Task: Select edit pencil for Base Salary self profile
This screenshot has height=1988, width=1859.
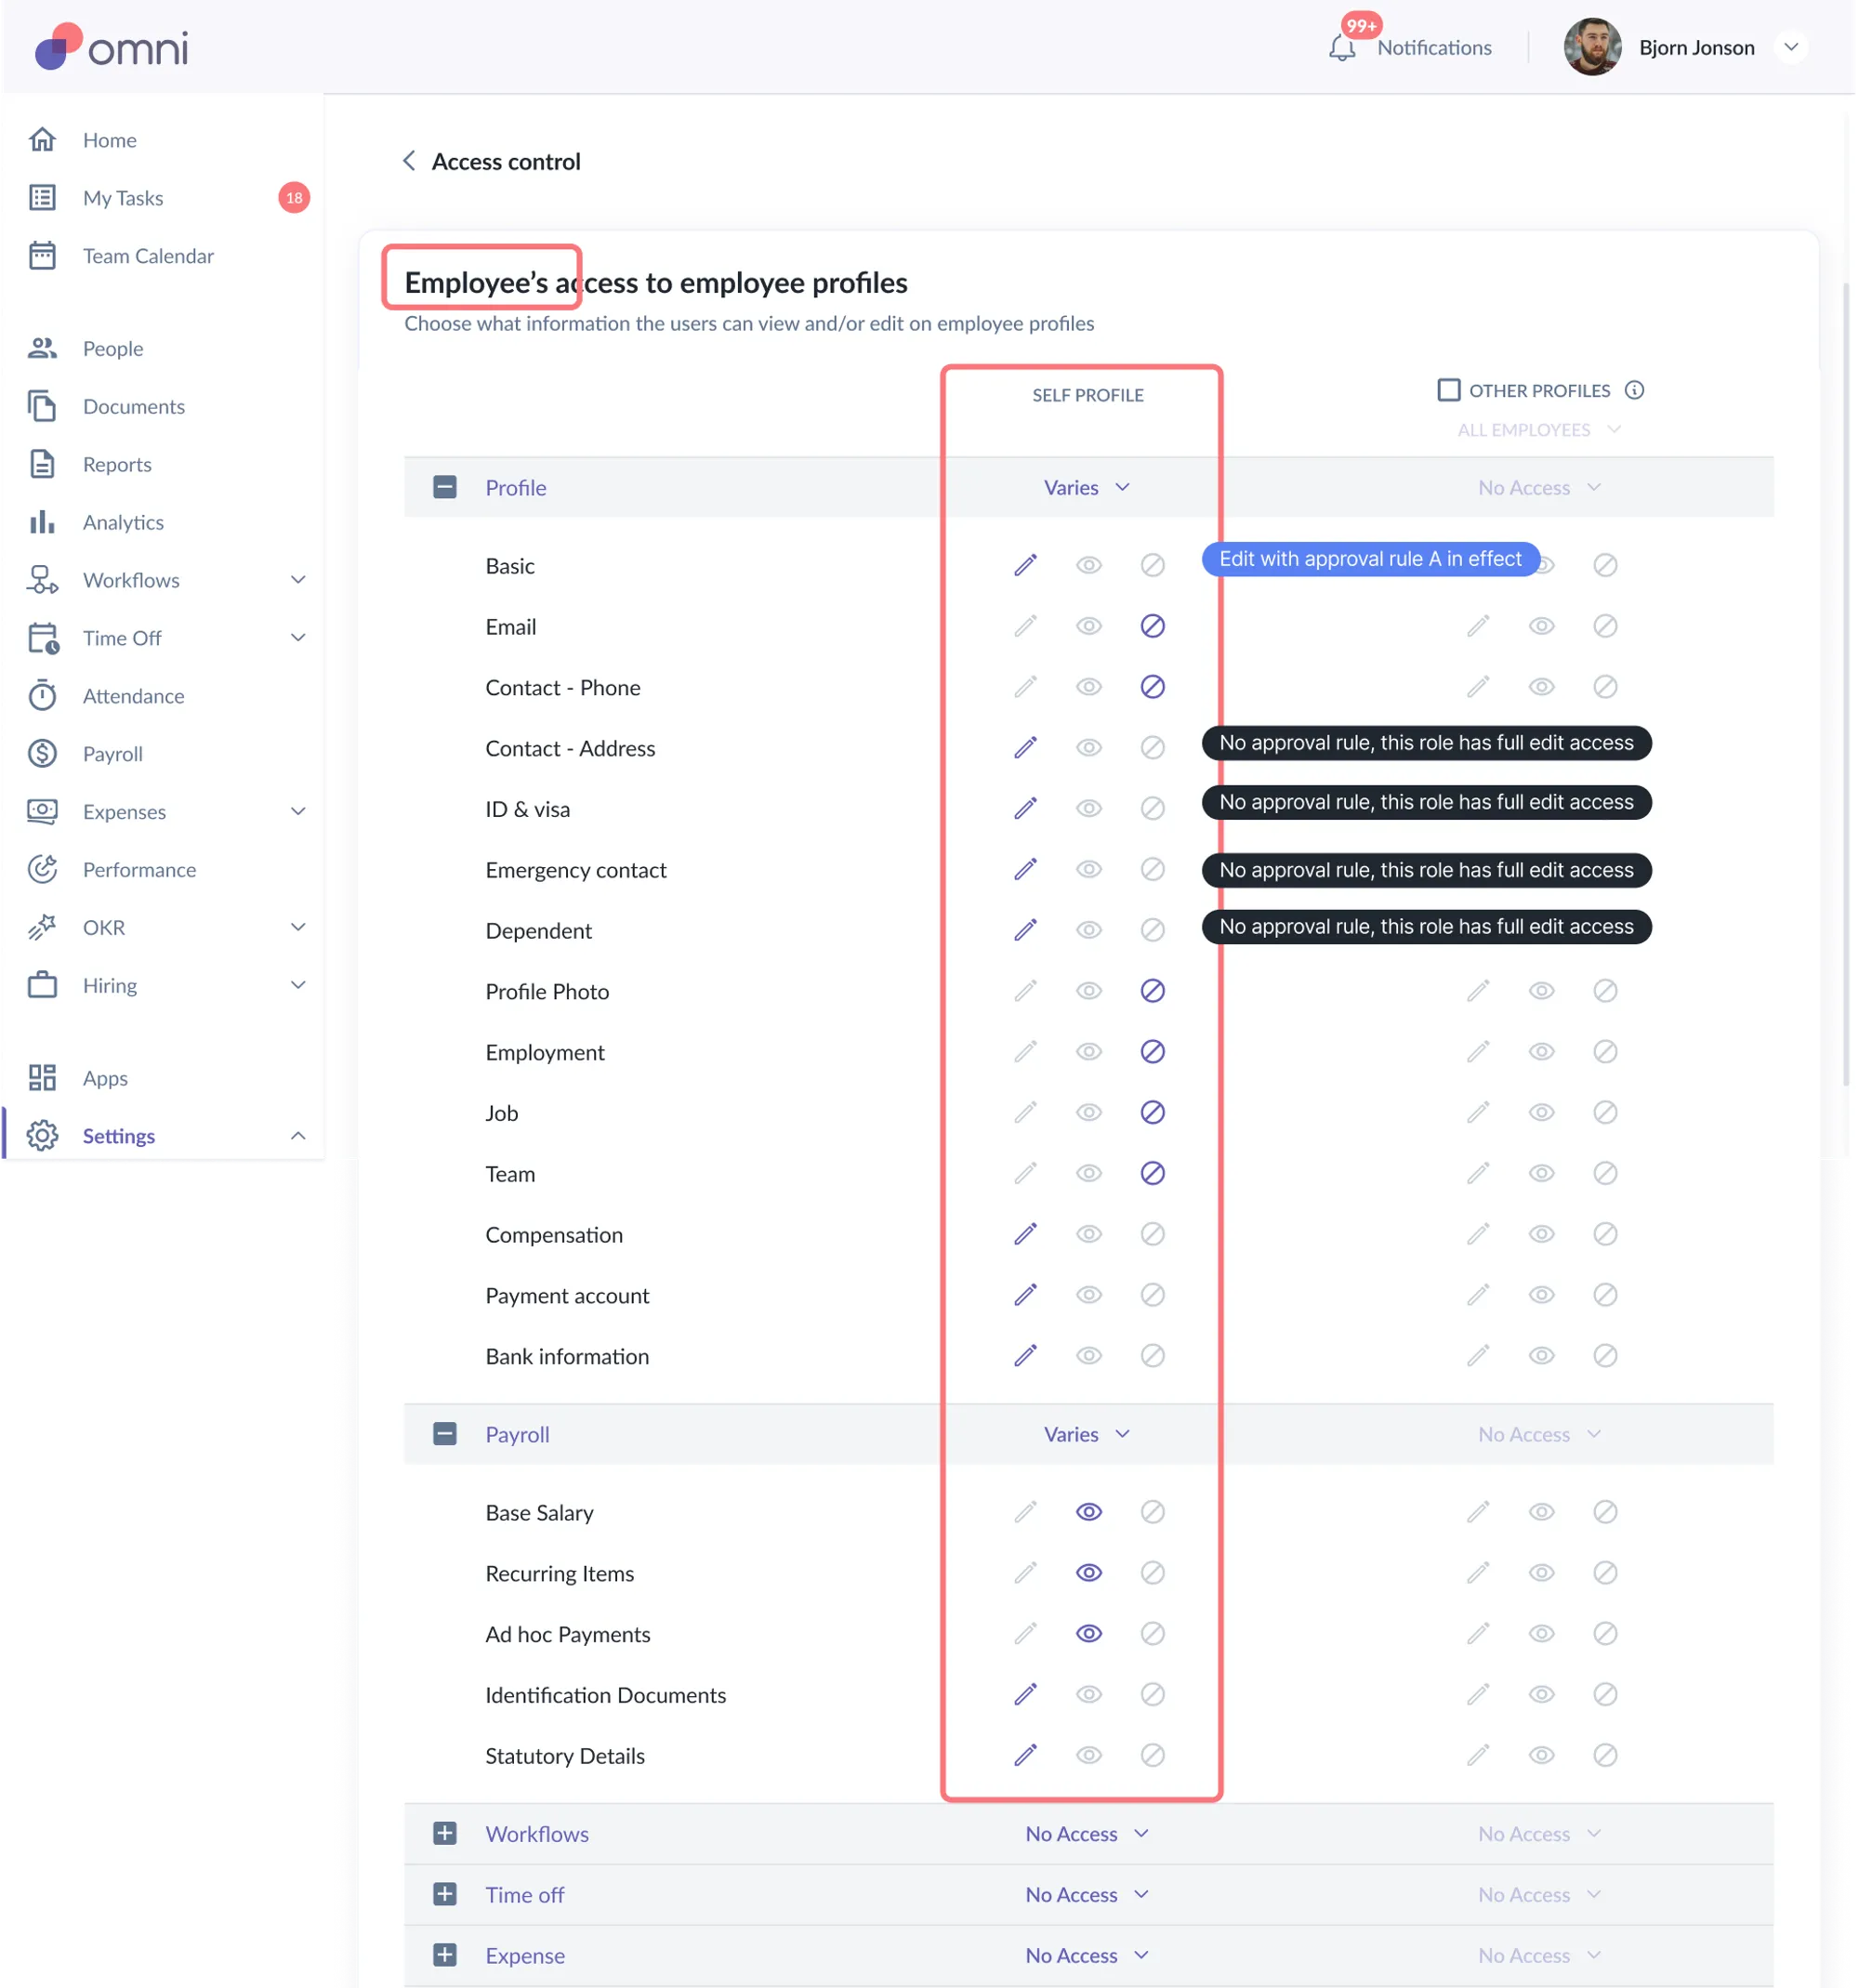Action: (1025, 1512)
